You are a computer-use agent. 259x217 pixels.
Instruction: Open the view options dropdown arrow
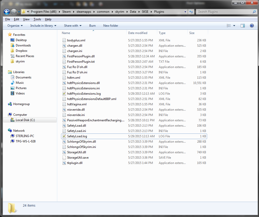[x=234, y=26]
